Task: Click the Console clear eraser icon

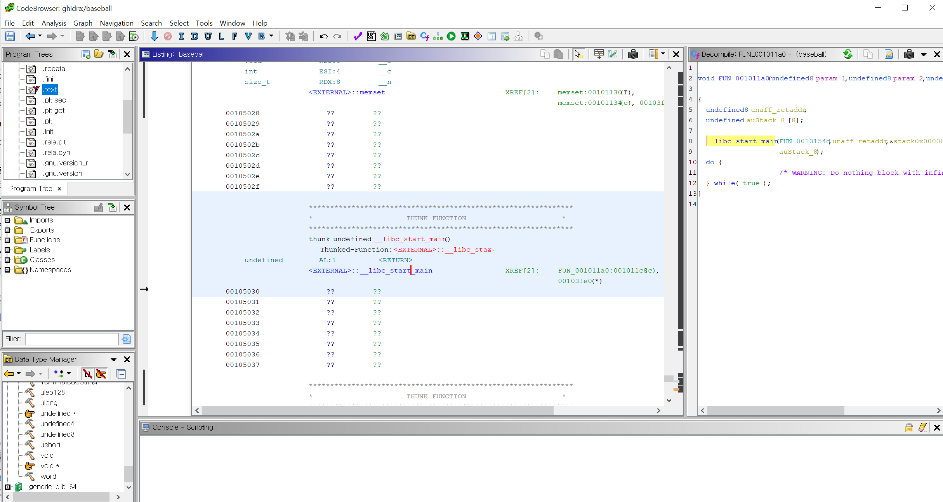Action: tap(923, 427)
